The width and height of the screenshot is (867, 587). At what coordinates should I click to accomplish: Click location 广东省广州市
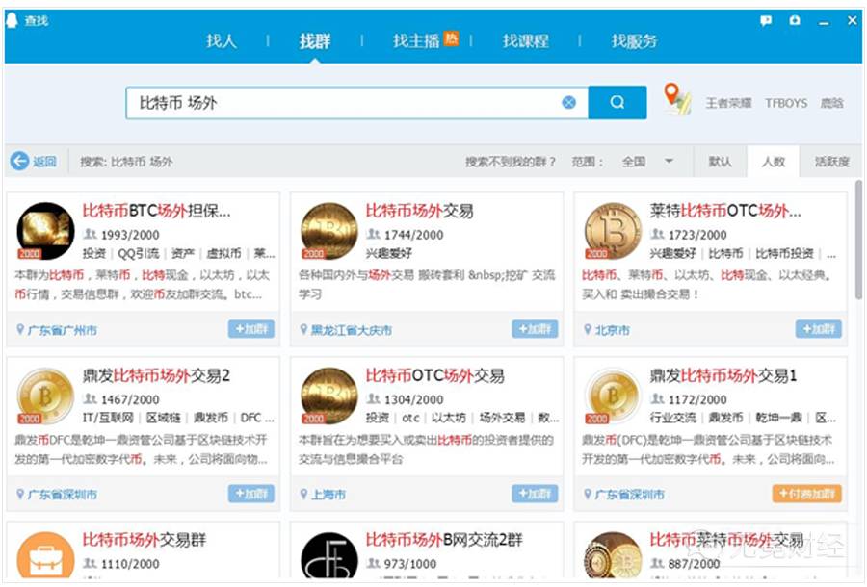[x=62, y=330]
